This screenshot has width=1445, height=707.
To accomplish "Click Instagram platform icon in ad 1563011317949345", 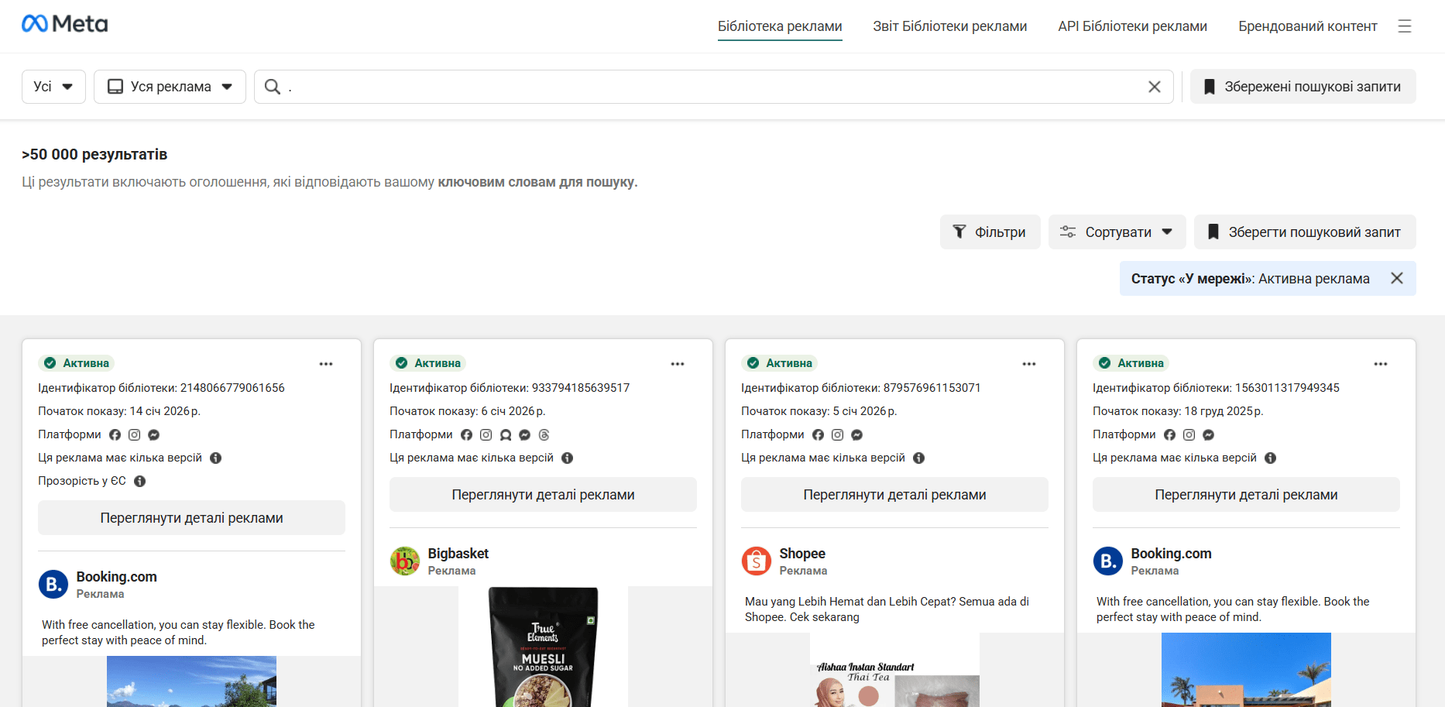I will pos(1189,435).
